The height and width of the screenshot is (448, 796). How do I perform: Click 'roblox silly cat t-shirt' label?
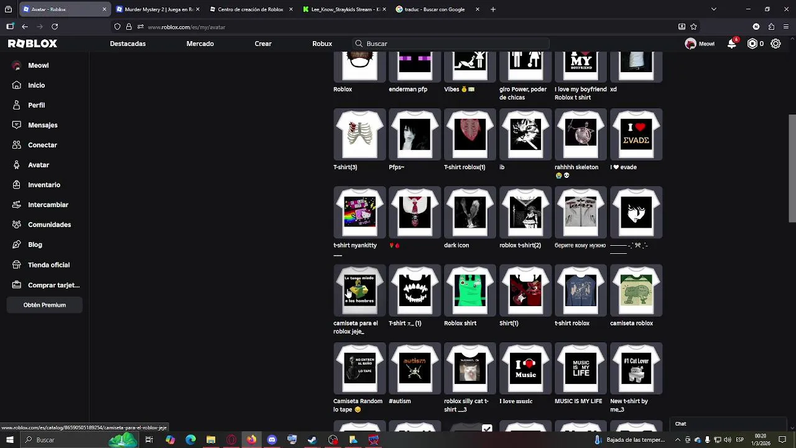click(466, 405)
